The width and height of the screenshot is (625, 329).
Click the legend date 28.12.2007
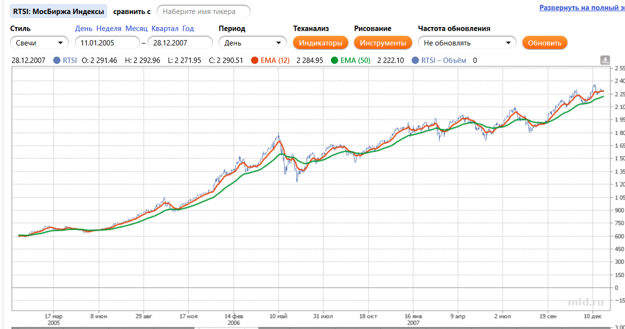coord(29,60)
